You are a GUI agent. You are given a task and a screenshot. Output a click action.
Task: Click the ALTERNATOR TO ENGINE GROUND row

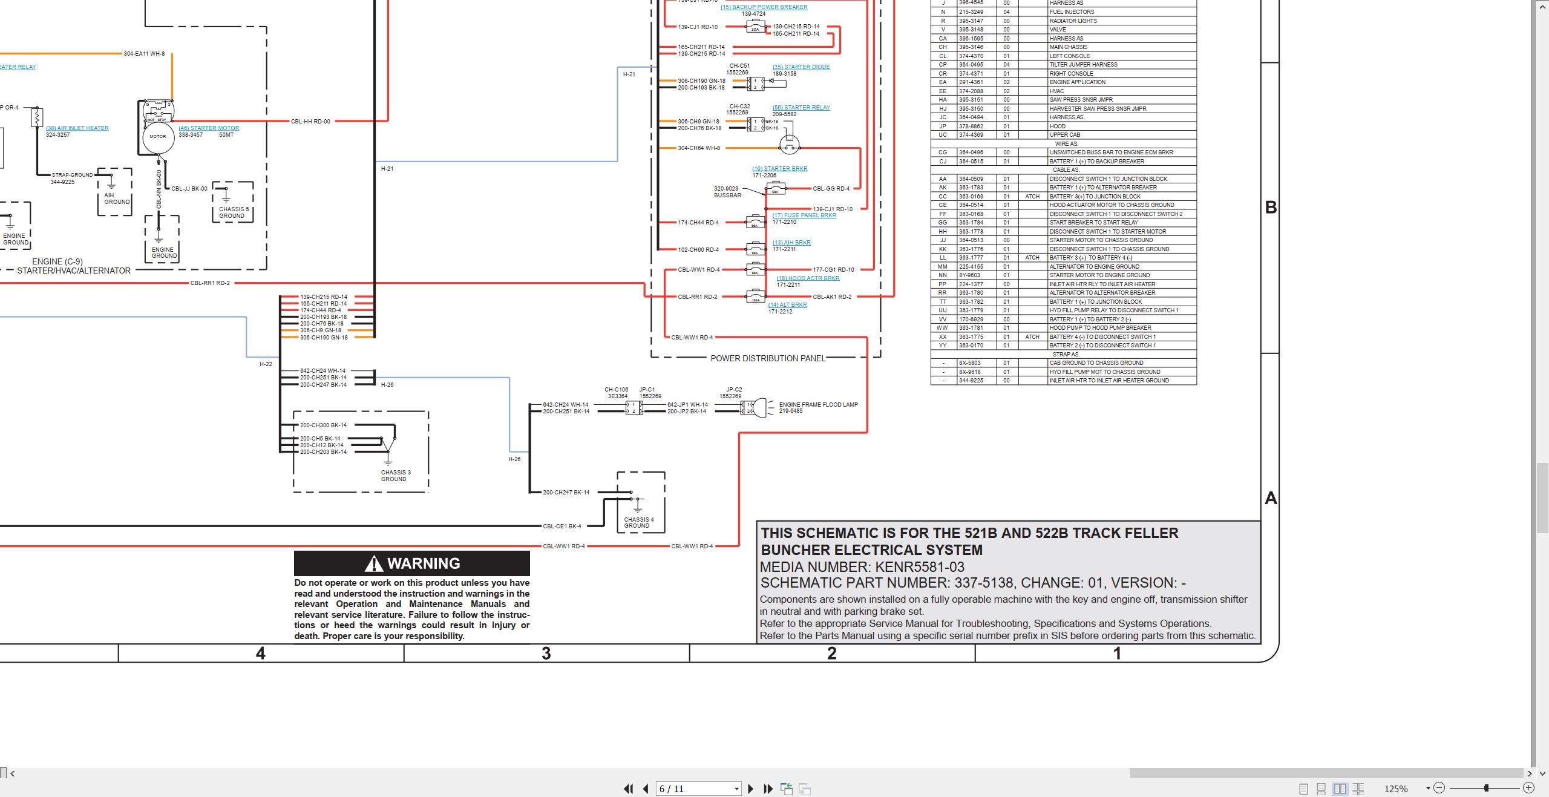pos(1063,267)
